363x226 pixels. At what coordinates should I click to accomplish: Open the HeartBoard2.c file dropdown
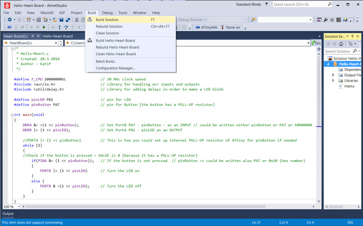(56, 43)
